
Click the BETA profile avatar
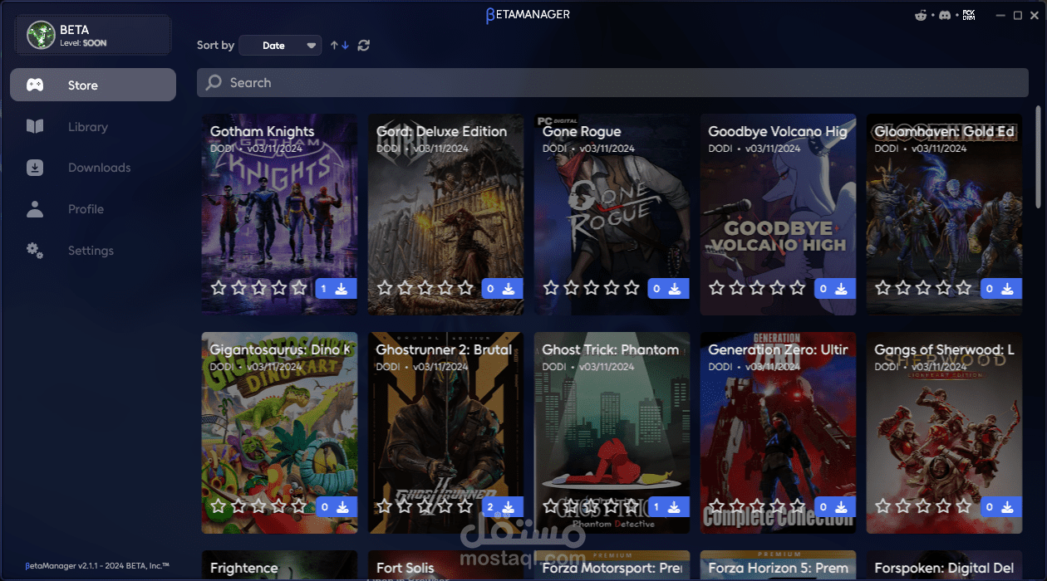(41, 35)
